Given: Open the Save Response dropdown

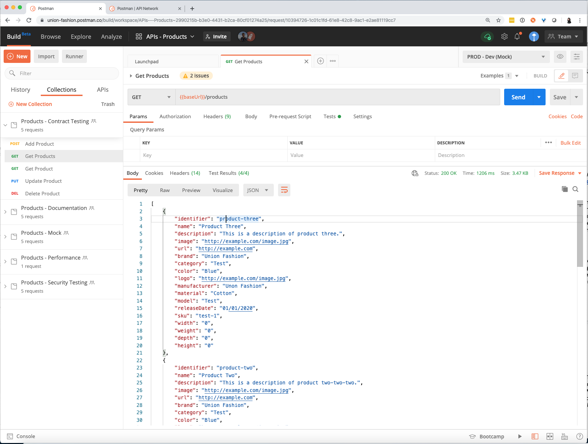Looking at the screenshot, I should 560,173.
